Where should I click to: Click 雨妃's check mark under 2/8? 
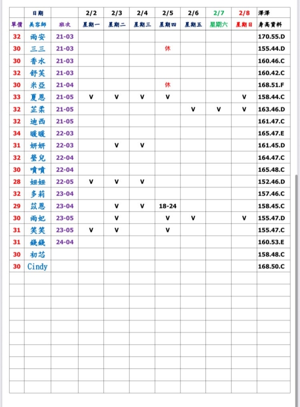(244, 218)
